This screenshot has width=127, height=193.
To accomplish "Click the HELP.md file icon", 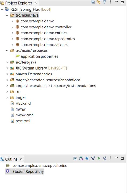I will (12, 103).
